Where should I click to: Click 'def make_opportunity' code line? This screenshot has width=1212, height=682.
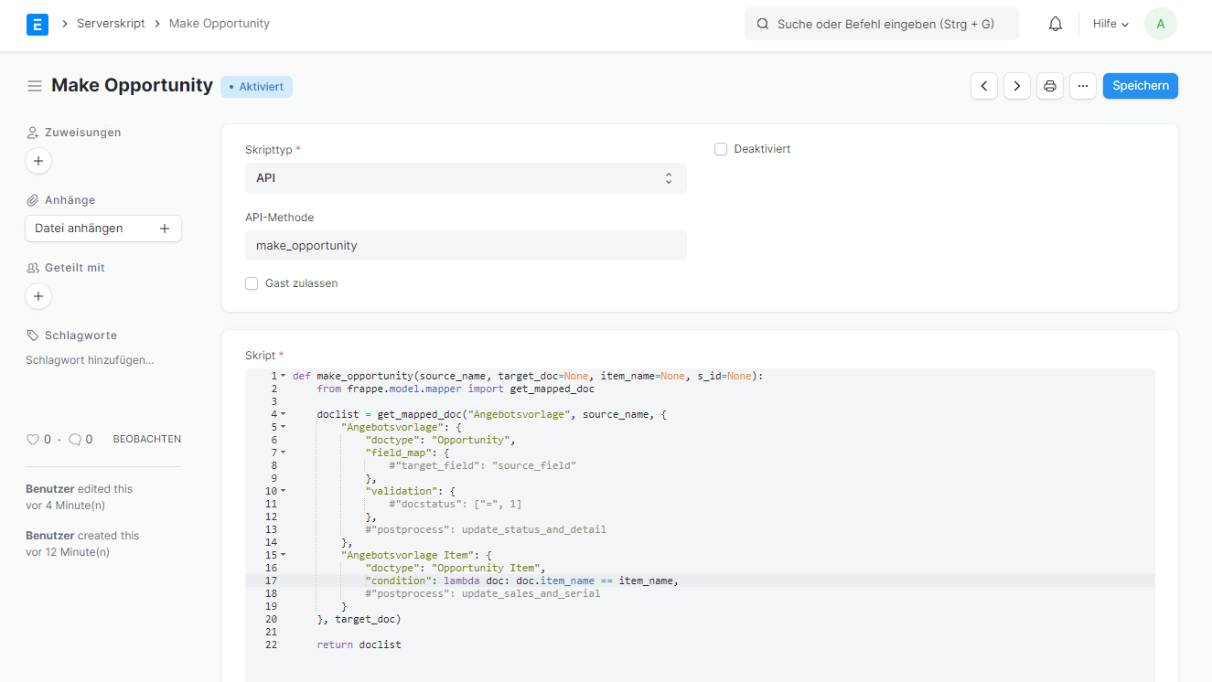click(x=528, y=376)
